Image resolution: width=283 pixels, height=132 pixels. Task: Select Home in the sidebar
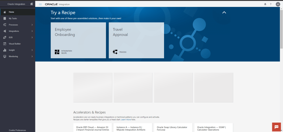click(11, 12)
